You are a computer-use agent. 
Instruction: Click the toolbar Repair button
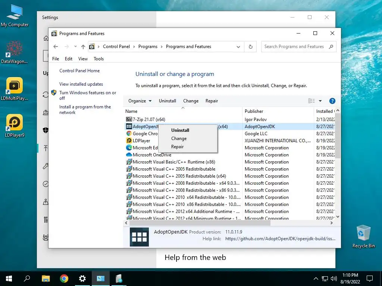[212, 101]
